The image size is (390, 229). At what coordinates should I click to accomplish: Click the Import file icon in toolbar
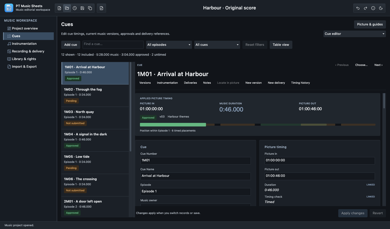[101, 8]
